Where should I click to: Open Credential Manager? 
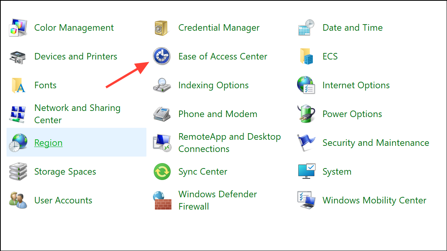[x=219, y=27]
